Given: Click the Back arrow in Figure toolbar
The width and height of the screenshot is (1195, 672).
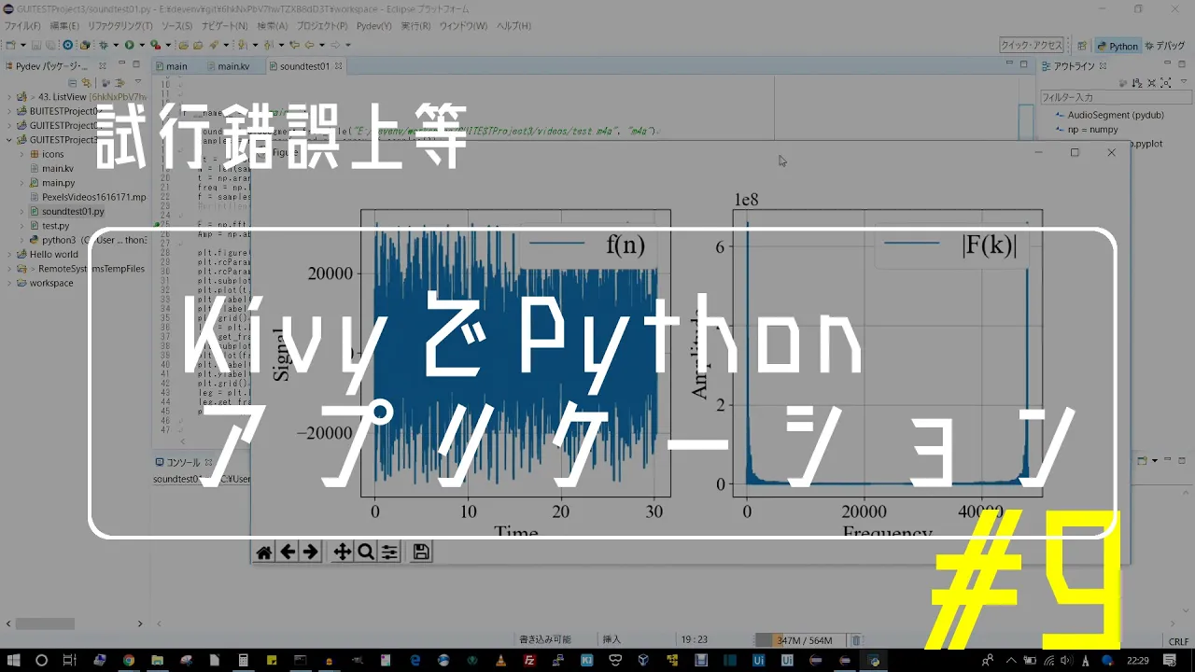Looking at the screenshot, I should pos(288,553).
